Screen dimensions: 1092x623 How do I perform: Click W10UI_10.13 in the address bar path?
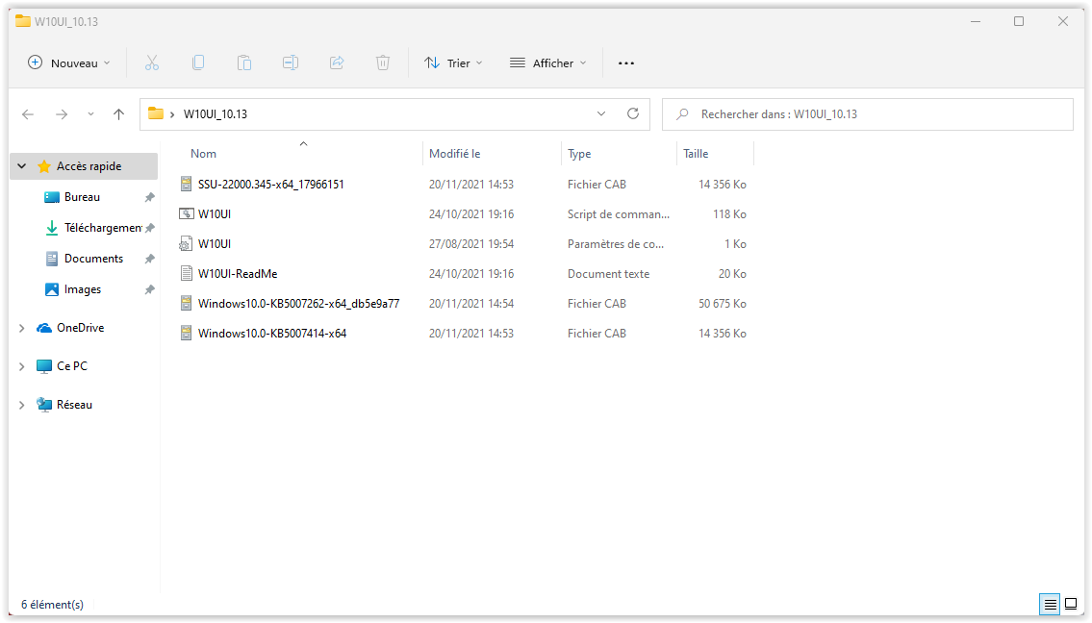(216, 114)
